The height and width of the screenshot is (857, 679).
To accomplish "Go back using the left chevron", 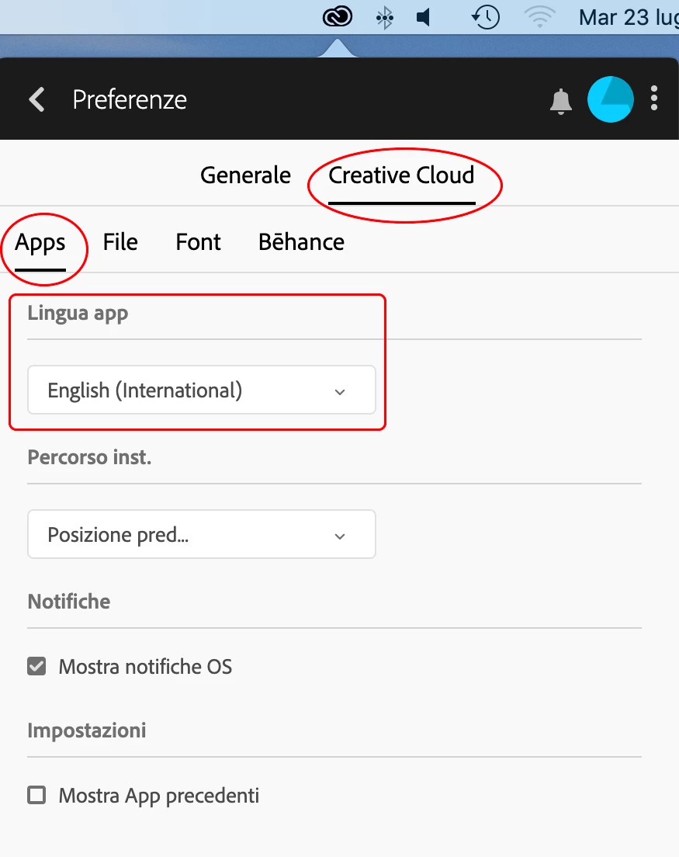I will coord(37,99).
